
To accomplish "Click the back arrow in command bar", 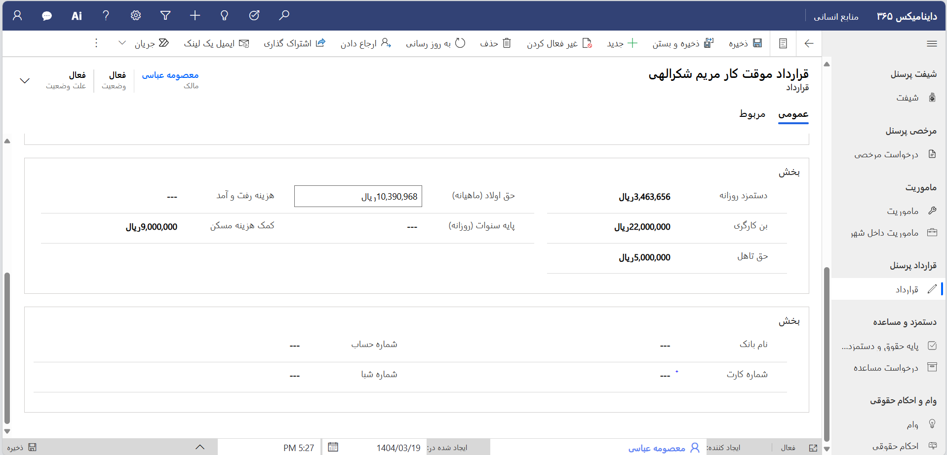I will (x=809, y=43).
